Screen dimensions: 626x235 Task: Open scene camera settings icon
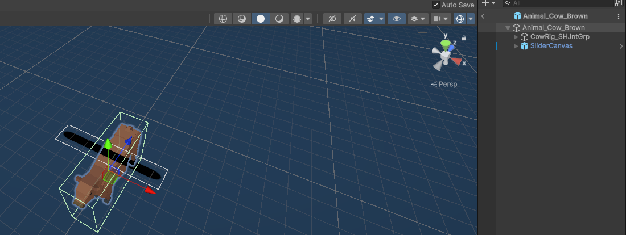pyautogui.click(x=437, y=19)
